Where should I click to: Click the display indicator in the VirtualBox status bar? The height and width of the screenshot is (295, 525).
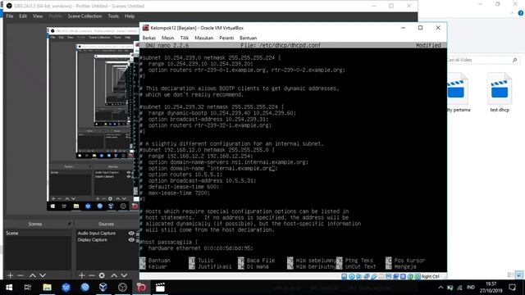click(388, 276)
